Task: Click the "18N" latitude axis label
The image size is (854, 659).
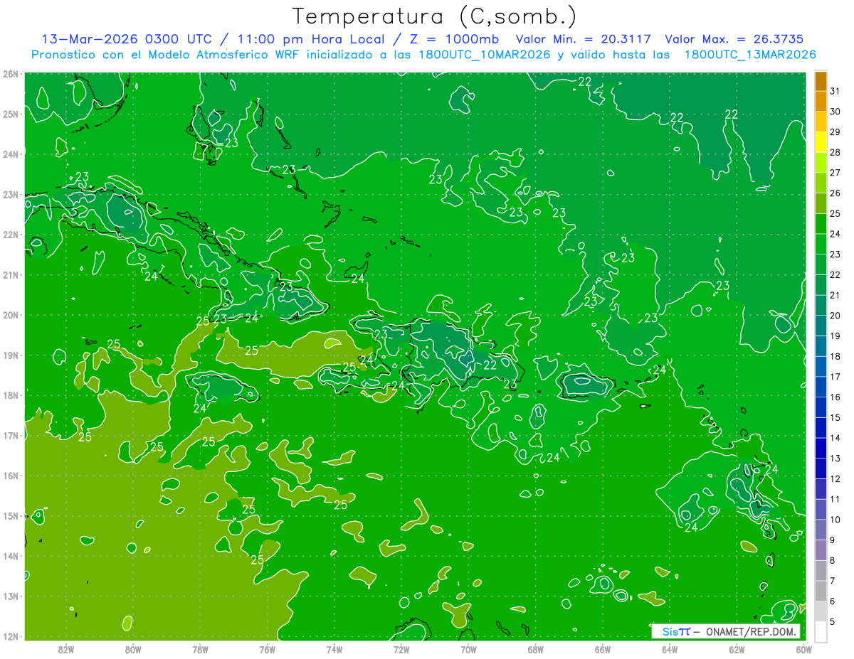Action: (x=11, y=395)
